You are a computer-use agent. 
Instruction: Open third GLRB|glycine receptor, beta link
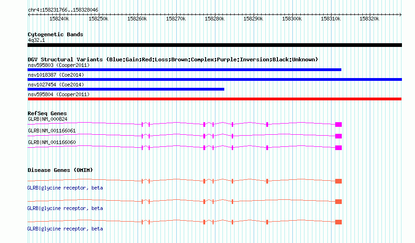(65, 229)
